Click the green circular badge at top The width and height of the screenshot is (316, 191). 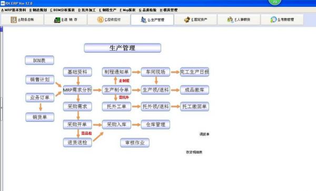pos(275,2)
